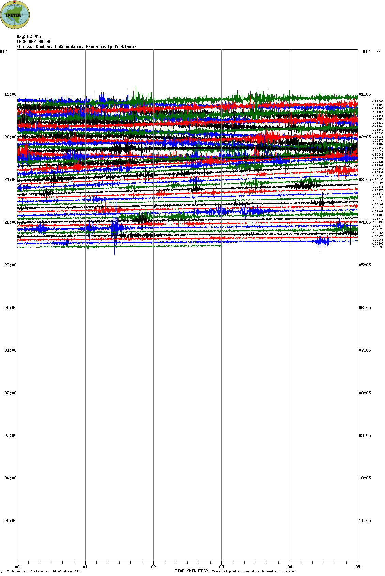This screenshot has width=385, height=576.
Task: Click the TIME (MINUTES) axis title
Action: pyautogui.click(x=191, y=571)
